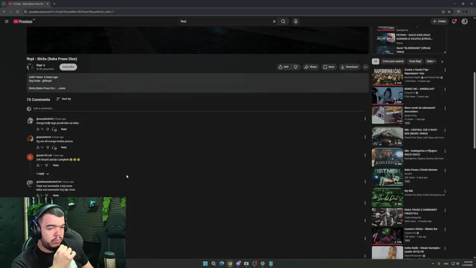
Task: Dislike the flepi video
Action: 296,67
